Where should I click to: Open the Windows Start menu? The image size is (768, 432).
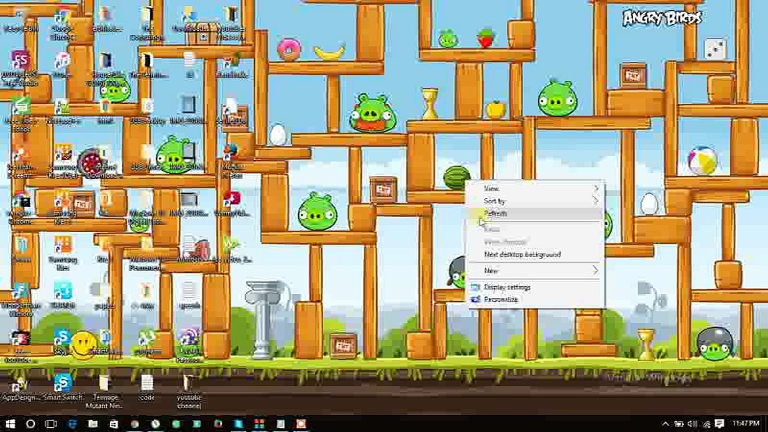tap(10, 424)
